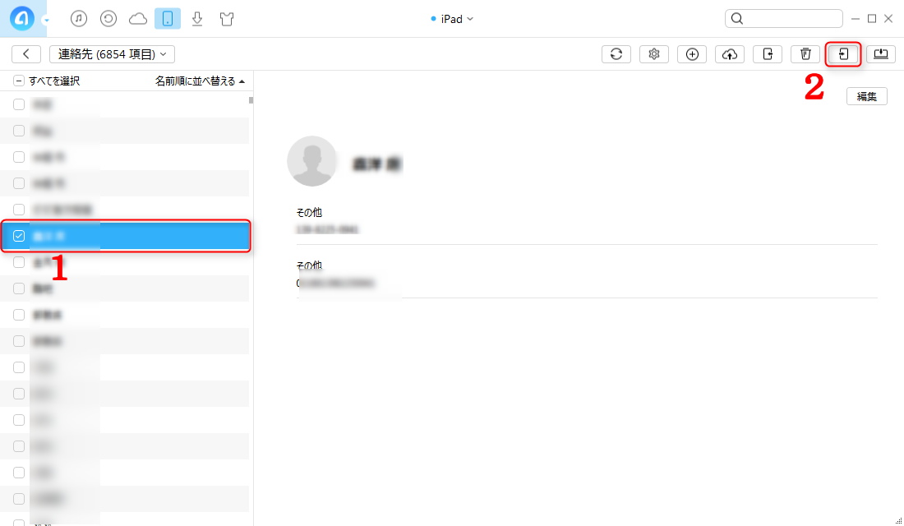Uncheck the checkbox in the blue highlighted row
The image size is (904, 526).
pyautogui.click(x=19, y=236)
